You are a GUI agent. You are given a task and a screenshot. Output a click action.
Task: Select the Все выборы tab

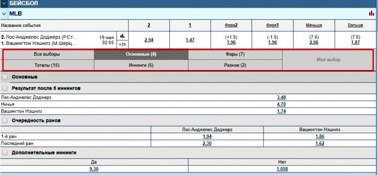pos(47,54)
